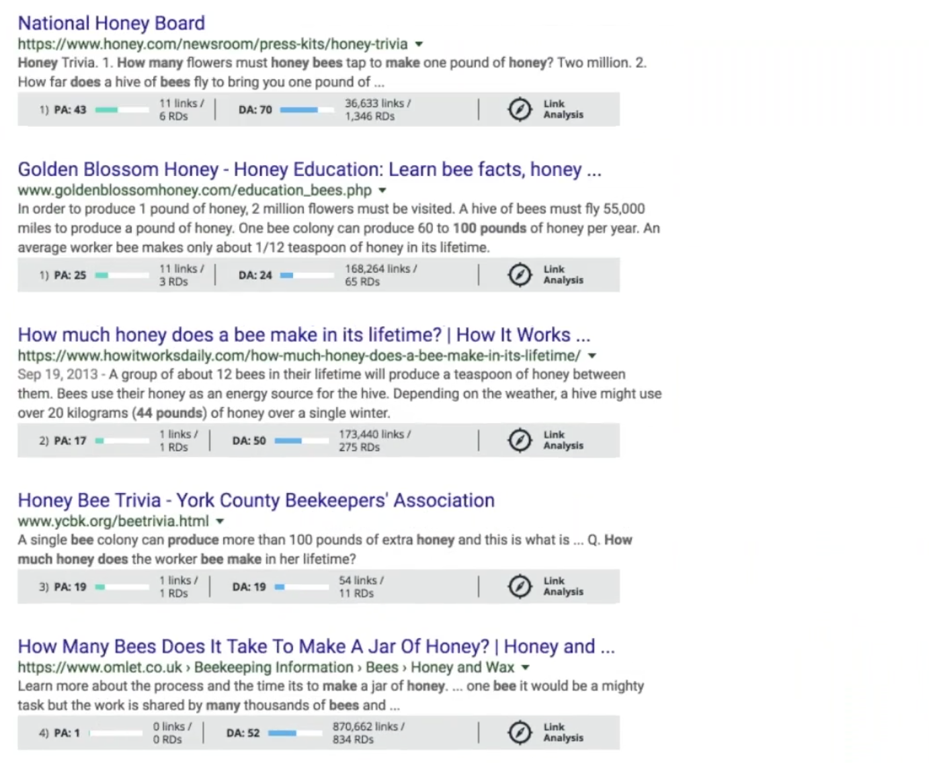Open the Honey Bee Trivia York County link
The width and height of the screenshot is (929, 763).
[x=255, y=500]
